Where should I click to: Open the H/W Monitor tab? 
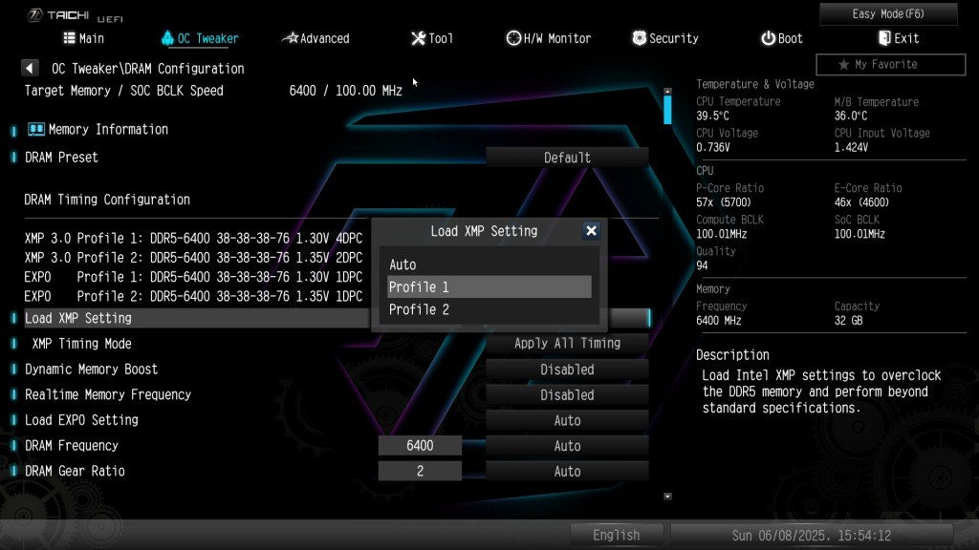pyautogui.click(x=549, y=38)
